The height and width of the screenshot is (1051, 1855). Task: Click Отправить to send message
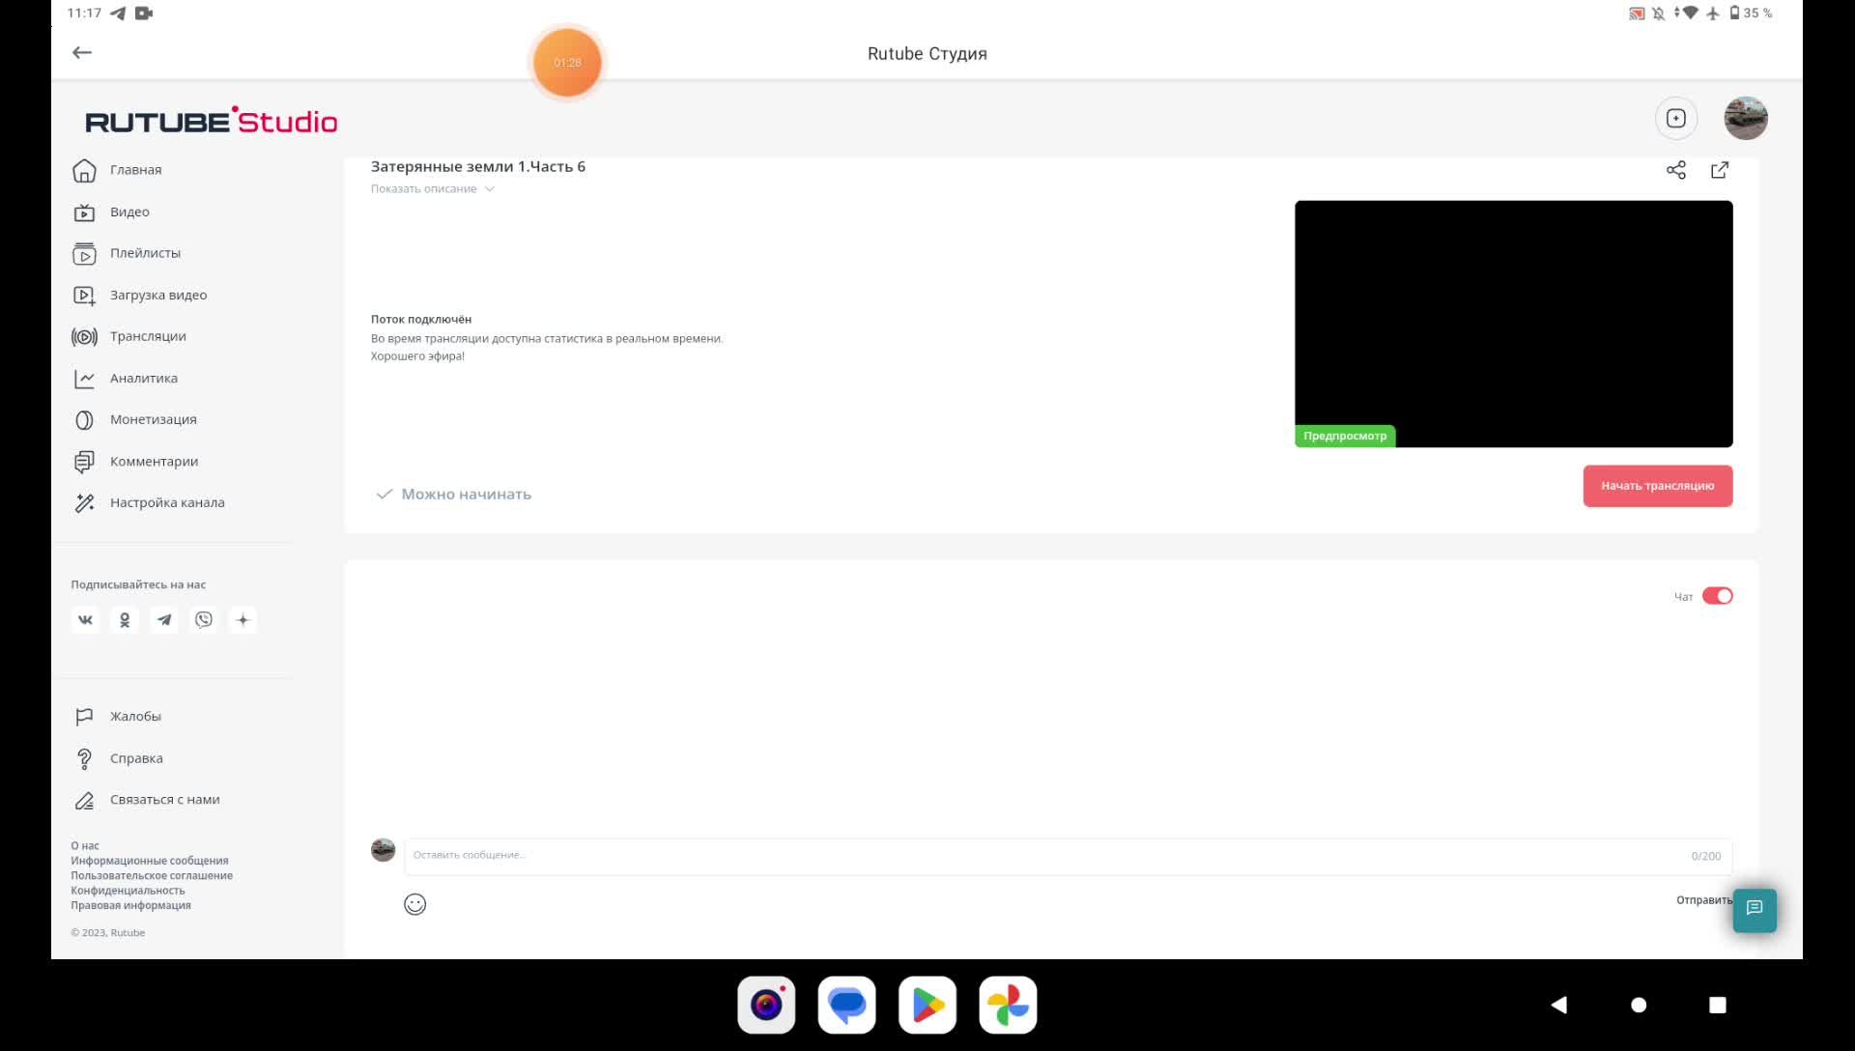pyautogui.click(x=1703, y=900)
